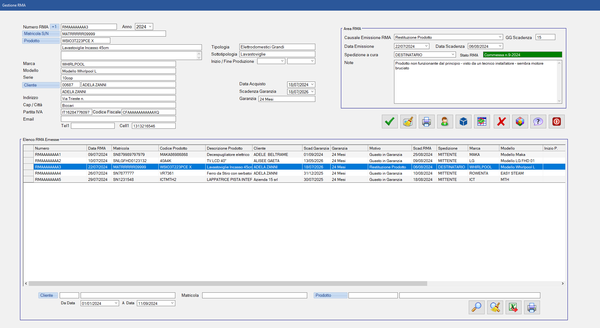Clear the form with the broom icon

408,122
